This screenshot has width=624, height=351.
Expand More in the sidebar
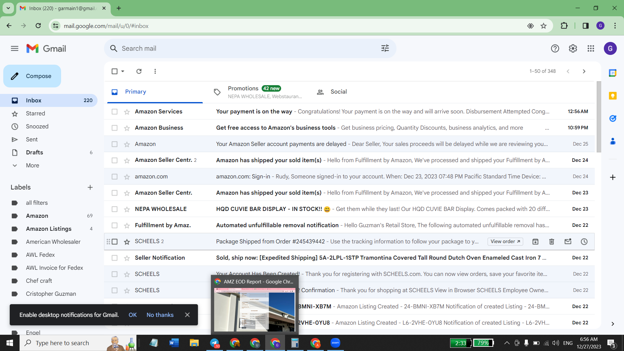coord(32,165)
